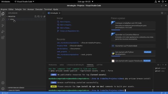Open Get started with Jupyter Notebooks
Screen dimensions: 168x94
point(133,61)
